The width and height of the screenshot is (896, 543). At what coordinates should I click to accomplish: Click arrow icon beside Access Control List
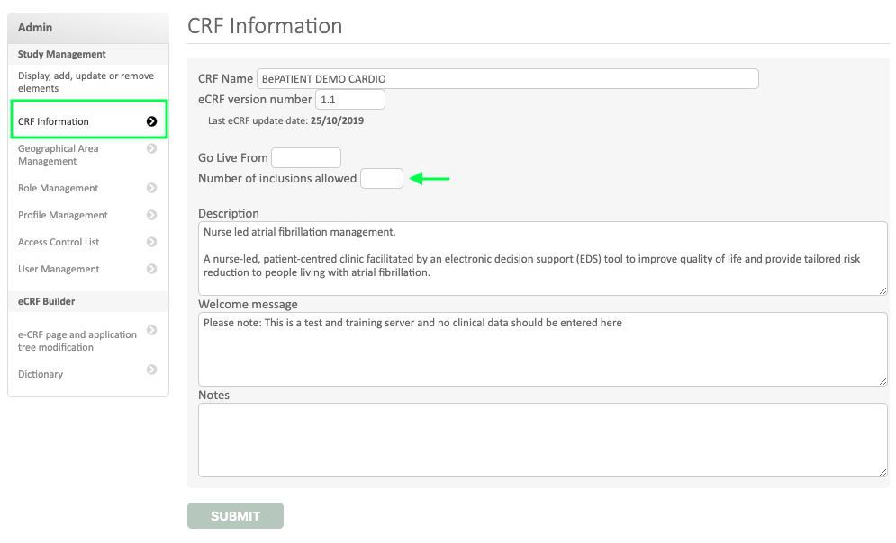pyautogui.click(x=151, y=242)
